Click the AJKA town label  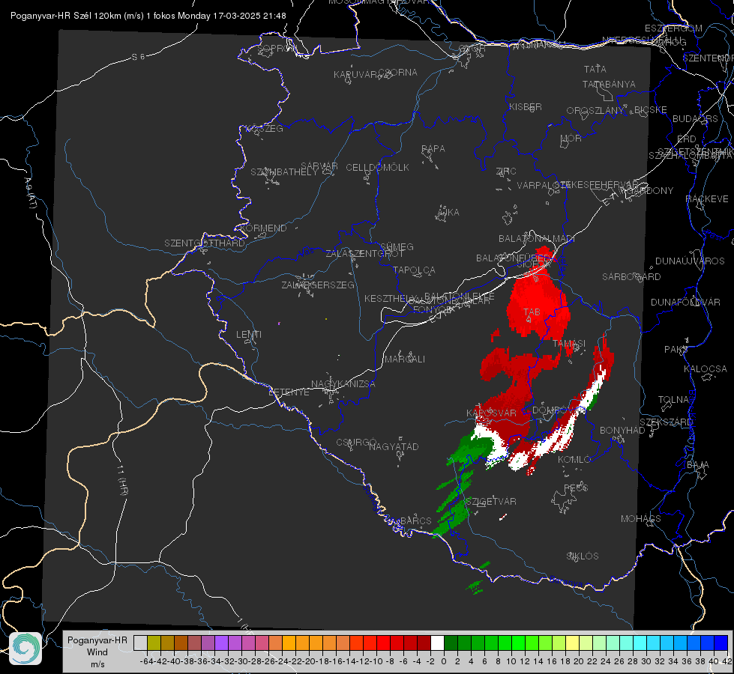coord(448,213)
